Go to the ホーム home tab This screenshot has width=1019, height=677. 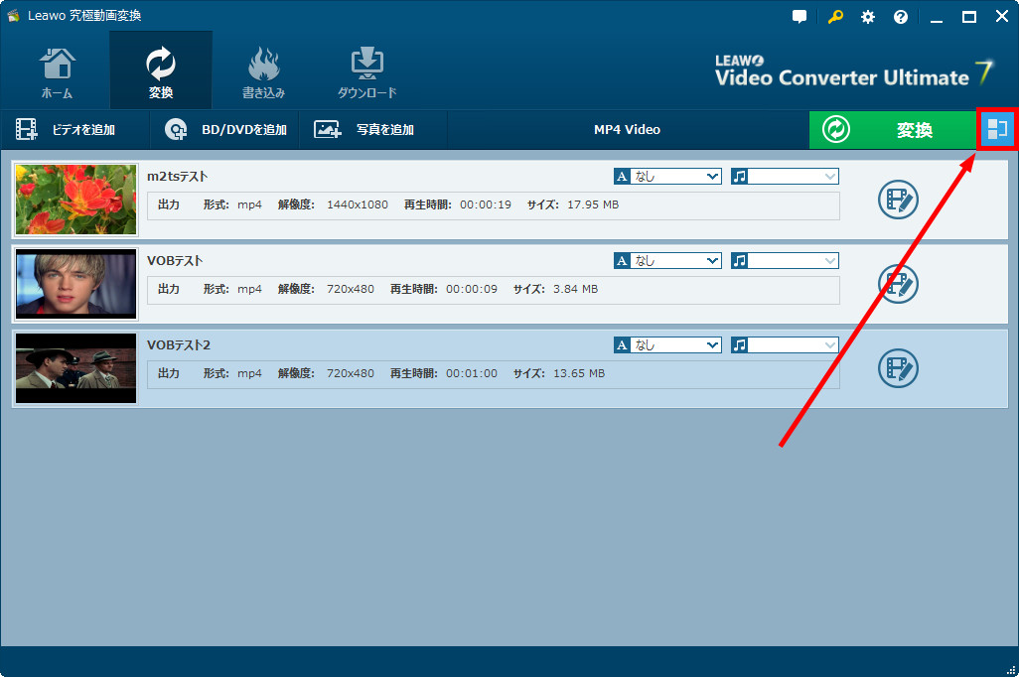58,71
